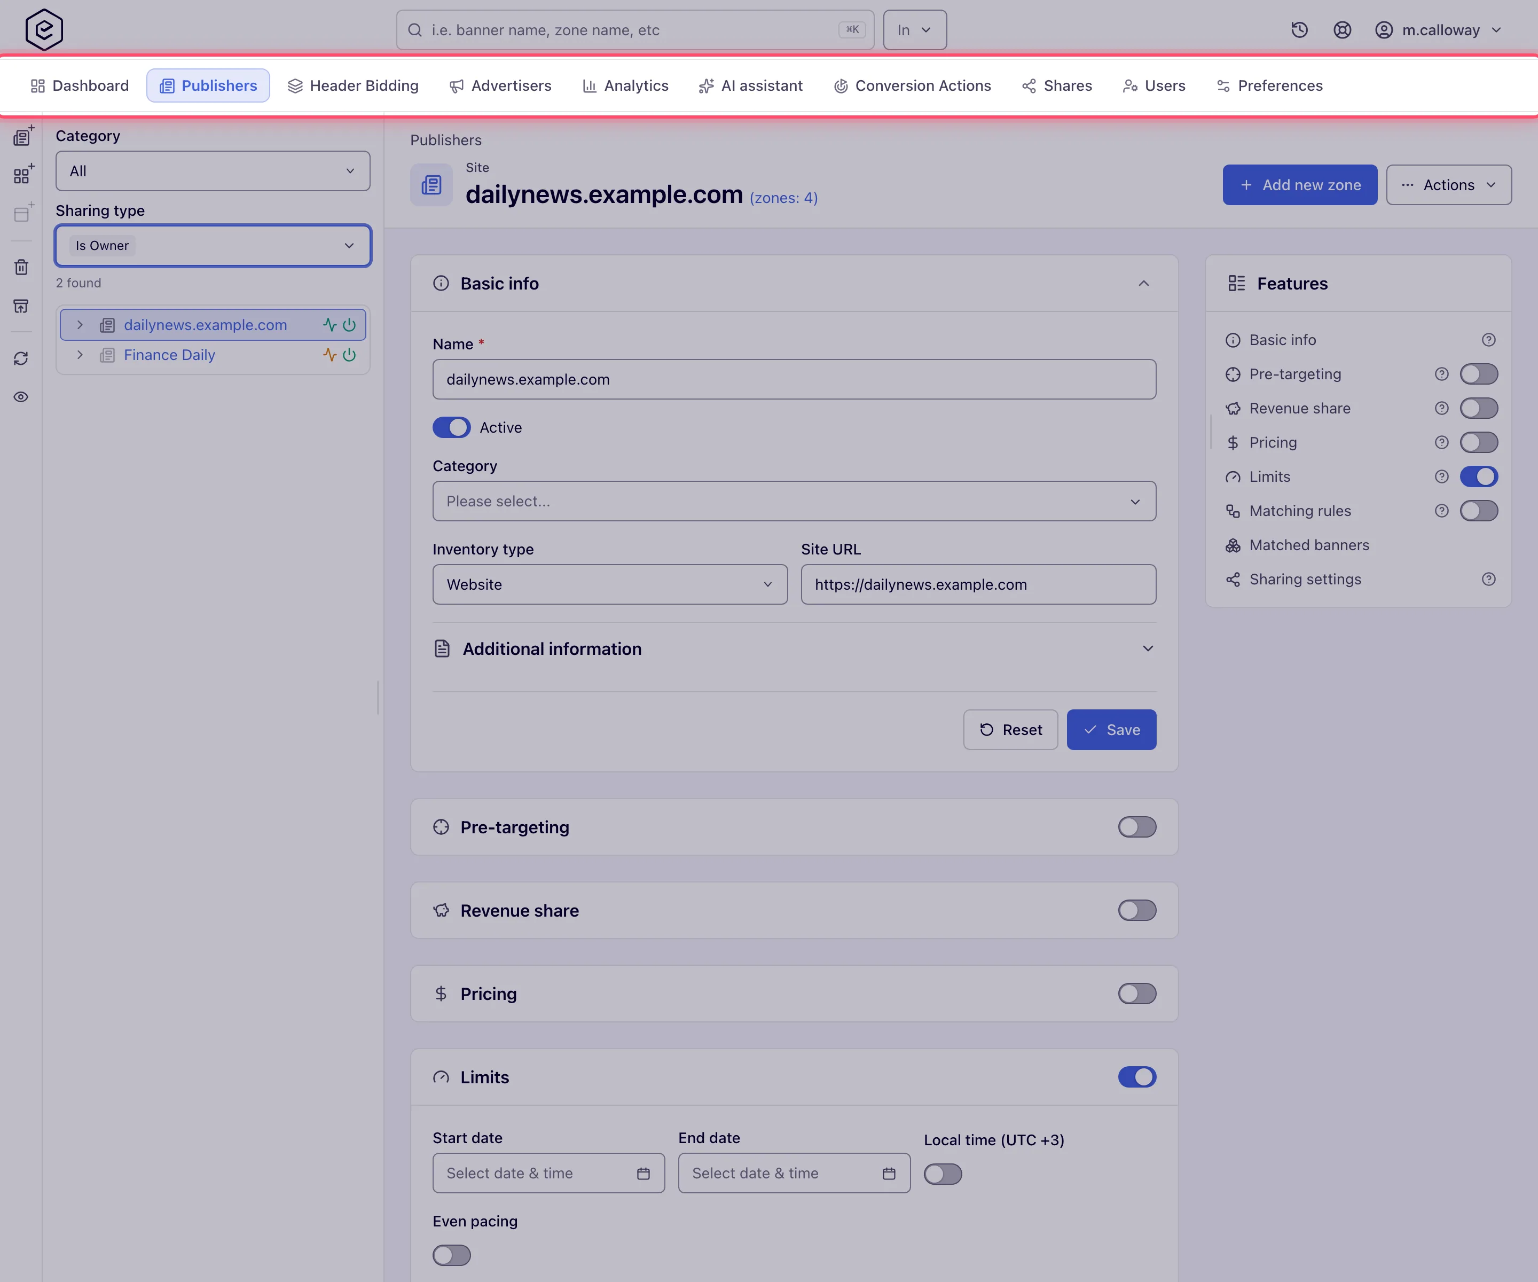Image resolution: width=1538 pixels, height=1282 pixels.
Task: Open the Sharing type dropdown
Action: [213, 245]
